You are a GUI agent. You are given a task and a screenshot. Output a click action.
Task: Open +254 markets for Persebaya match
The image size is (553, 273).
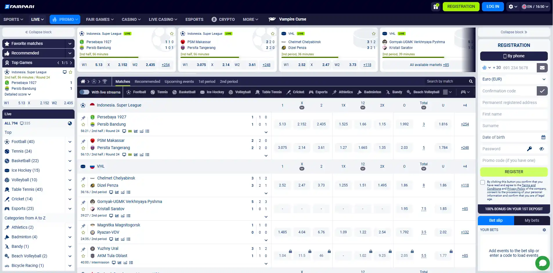tap(465, 124)
